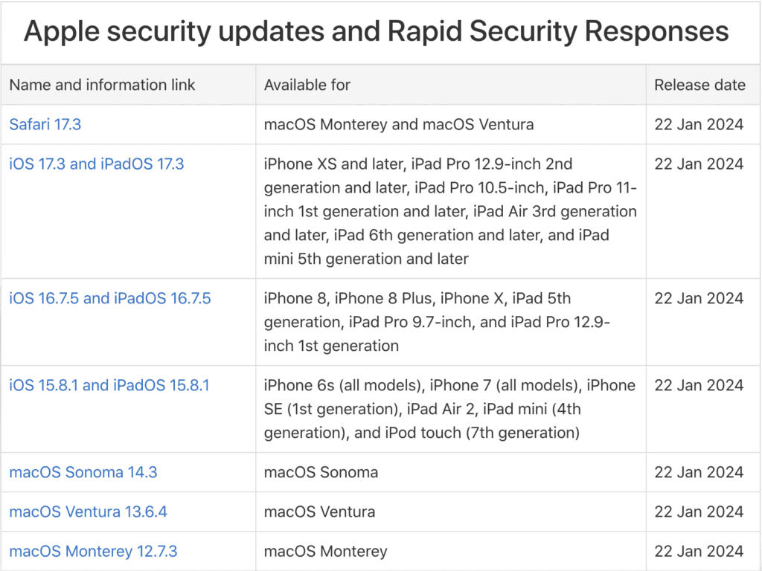Click the macOS Sonoma 14.3 release date
Image resolution: width=762 pixels, height=571 pixels.
[x=699, y=472]
